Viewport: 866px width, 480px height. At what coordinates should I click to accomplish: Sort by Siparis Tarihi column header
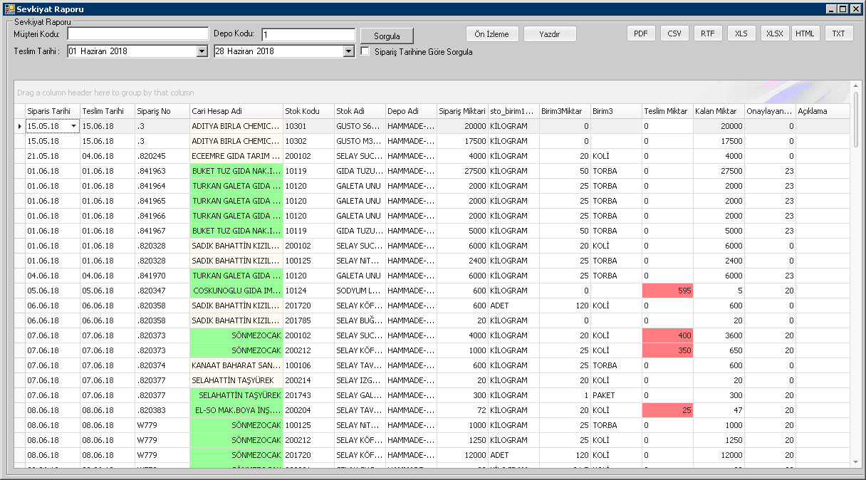click(52, 111)
